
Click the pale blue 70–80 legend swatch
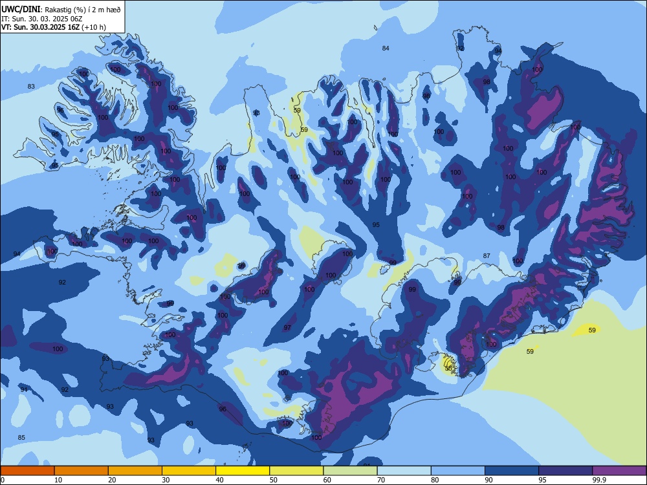pyautogui.click(x=404, y=471)
